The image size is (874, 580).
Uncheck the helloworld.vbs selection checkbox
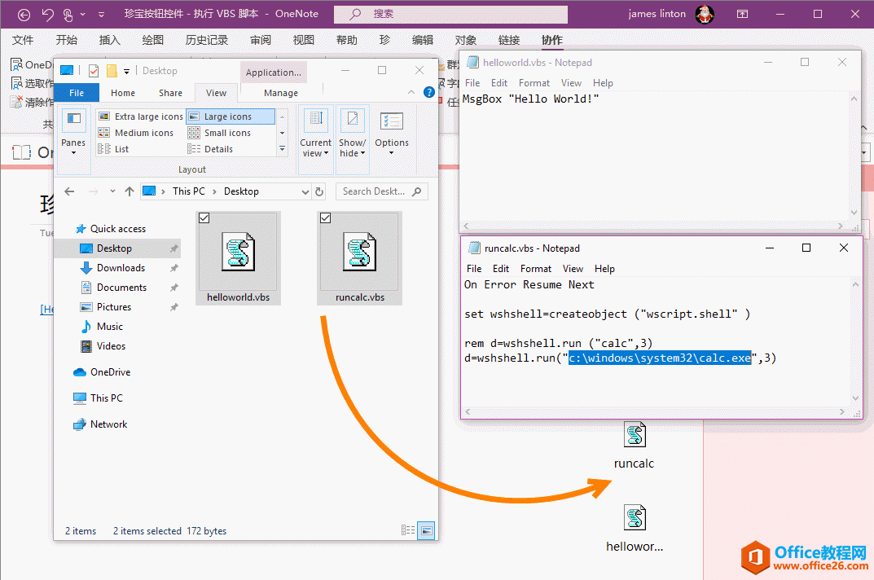coord(204,217)
